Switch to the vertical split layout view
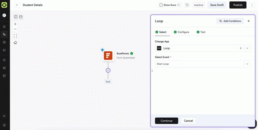258x130 pixels. pyautogui.click(x=16, y=17)
